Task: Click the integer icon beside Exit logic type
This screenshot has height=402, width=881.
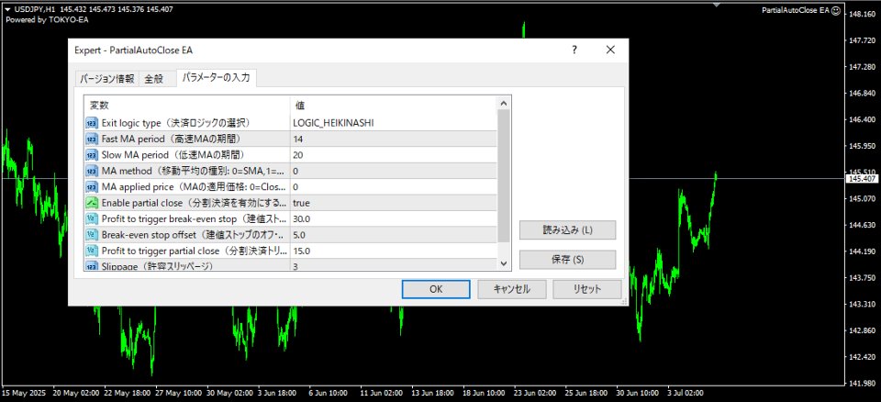Action: click(x=92, y=123)
